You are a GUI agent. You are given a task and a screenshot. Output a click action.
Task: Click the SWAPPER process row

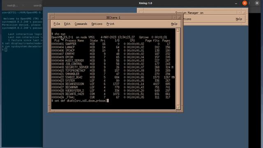tap(111, 44)
